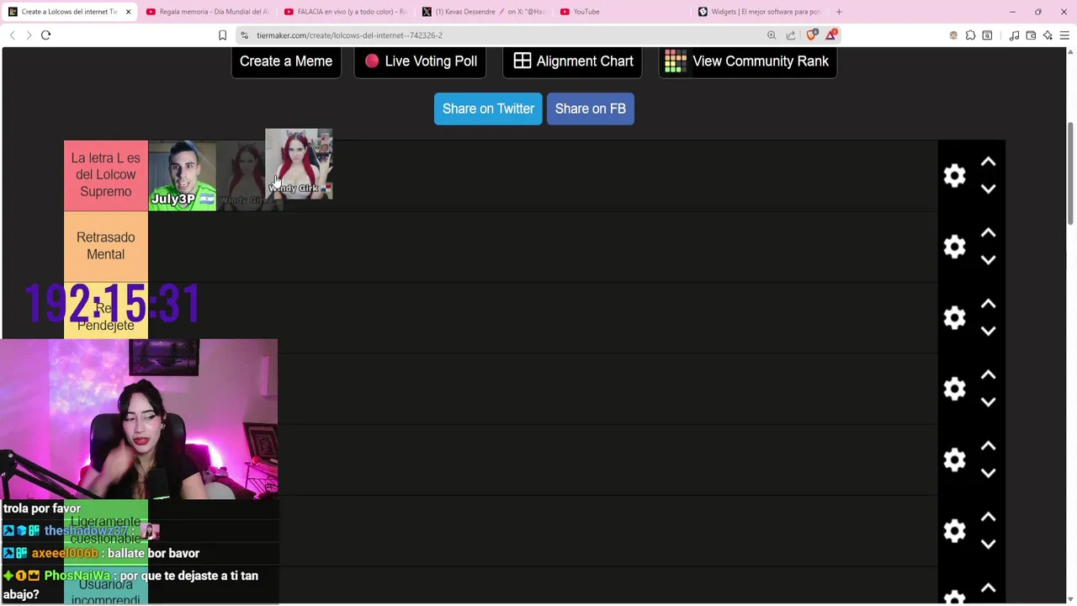
Task: Click the Create a Meme button
Action: (x=286, y=61)
